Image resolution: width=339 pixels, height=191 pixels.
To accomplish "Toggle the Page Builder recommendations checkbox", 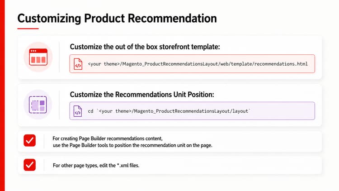I will point(30,141).
